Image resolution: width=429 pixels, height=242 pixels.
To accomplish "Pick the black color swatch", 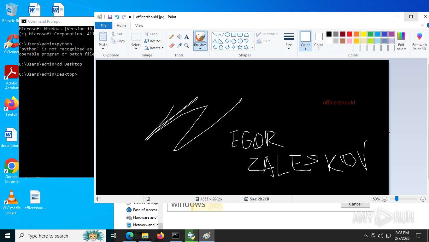I will tap(329, 34).
